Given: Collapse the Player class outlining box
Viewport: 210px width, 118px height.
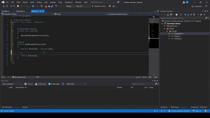Looking at the screenshot, I should point(12,22).
